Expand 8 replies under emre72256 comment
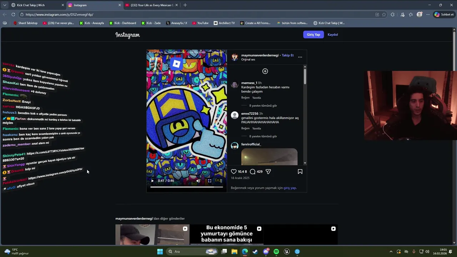The width and height of the screenshot is (457, 257). tap(263, 136)
